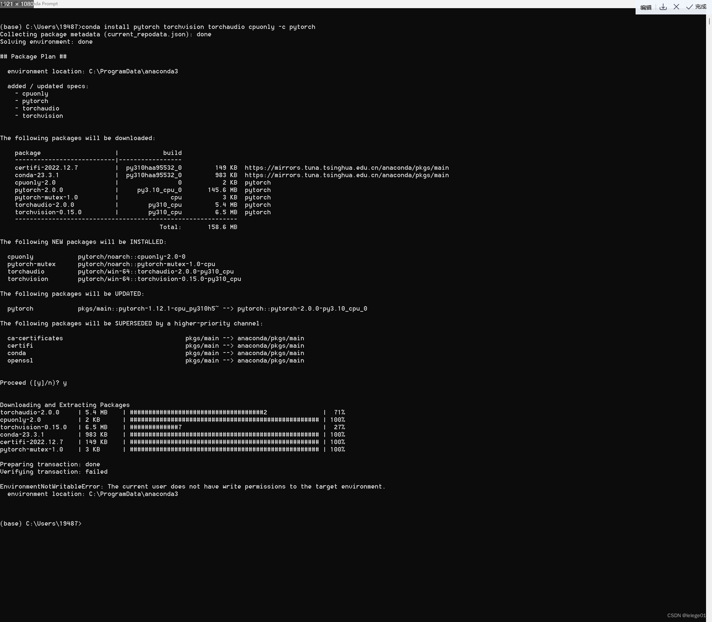Viewport: 712px width, 622px height.
Task: Click 'py3.10_cpu_0' build value in table
Action: [160, 190]
